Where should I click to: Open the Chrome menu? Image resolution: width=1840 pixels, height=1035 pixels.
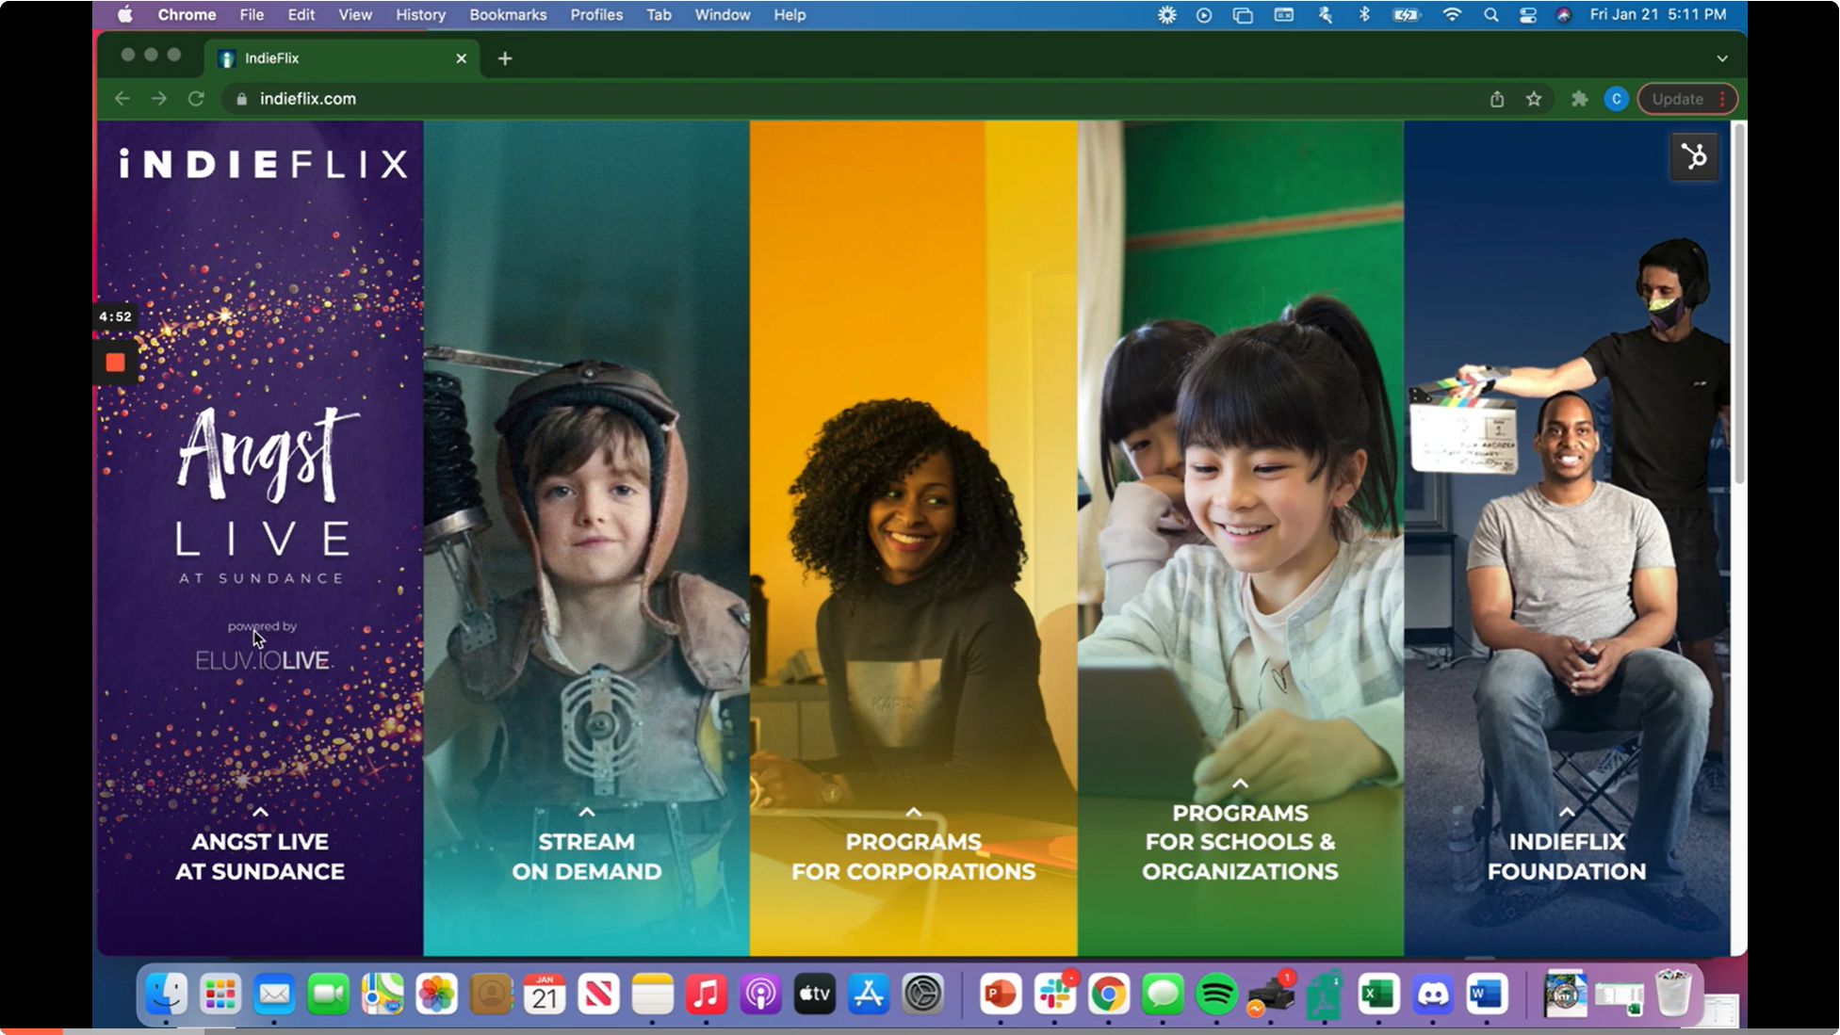click(x=187, y=14)
